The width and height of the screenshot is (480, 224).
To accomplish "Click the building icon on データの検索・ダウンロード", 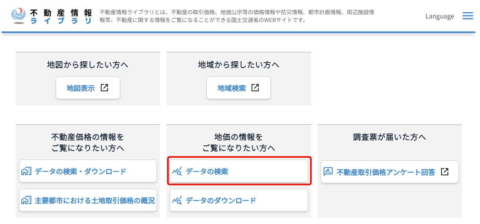I will coord(26,171).
